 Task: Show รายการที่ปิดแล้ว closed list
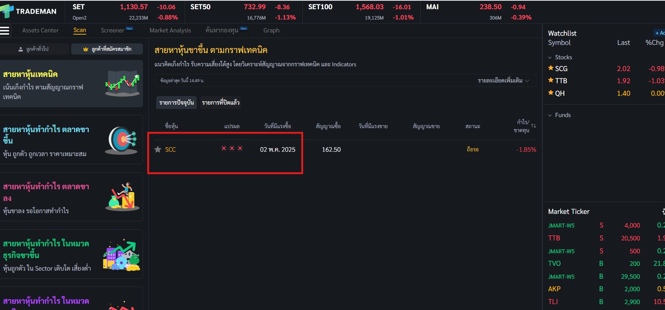click(221, 102)
